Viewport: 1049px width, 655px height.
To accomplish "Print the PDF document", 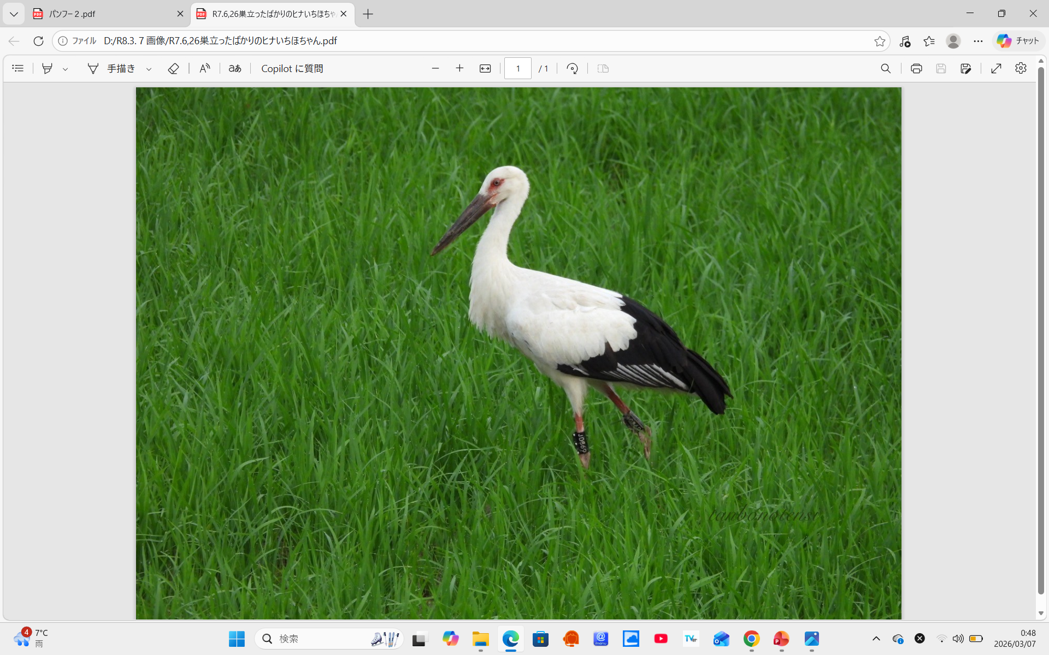I will coord(916,68).
